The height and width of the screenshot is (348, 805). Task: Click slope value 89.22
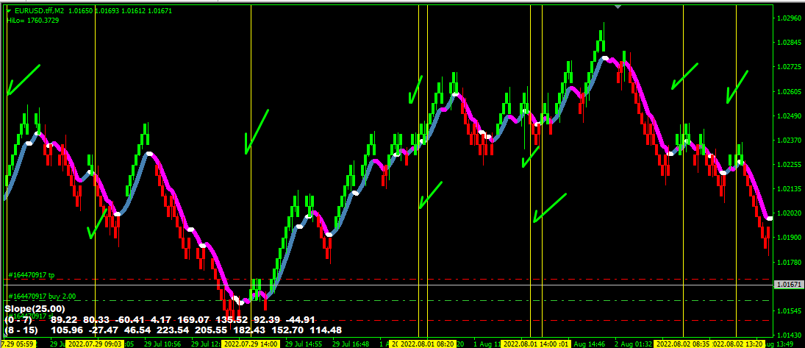(x=64, y=320)
